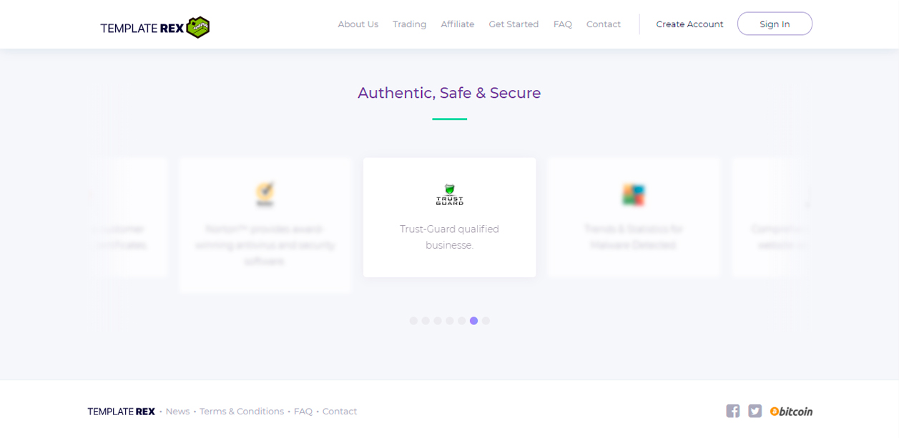Select the colorful malware statistics icon

coord(634,194)
